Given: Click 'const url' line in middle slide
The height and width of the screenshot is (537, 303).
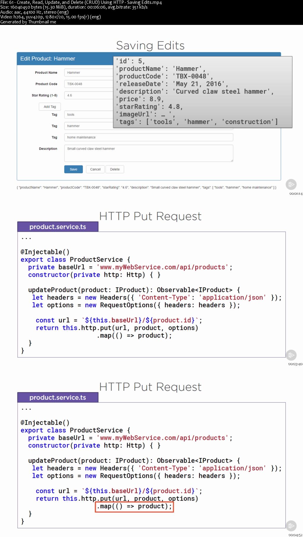Looking at the screenshot, I should [x=119, y=320].
